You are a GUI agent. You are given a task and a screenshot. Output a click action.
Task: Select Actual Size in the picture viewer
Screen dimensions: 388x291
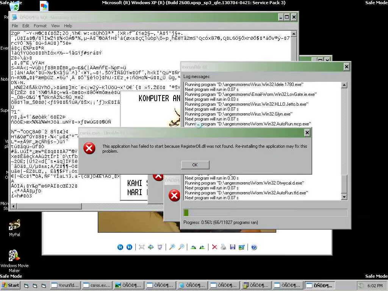point(151,247)
